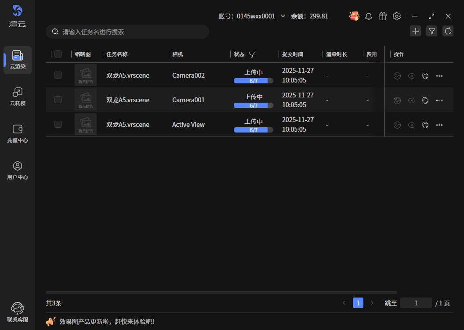The height and width of the screenshot is (330, 464).
Task: Click the page 1 pagination button
Action: 358,303
